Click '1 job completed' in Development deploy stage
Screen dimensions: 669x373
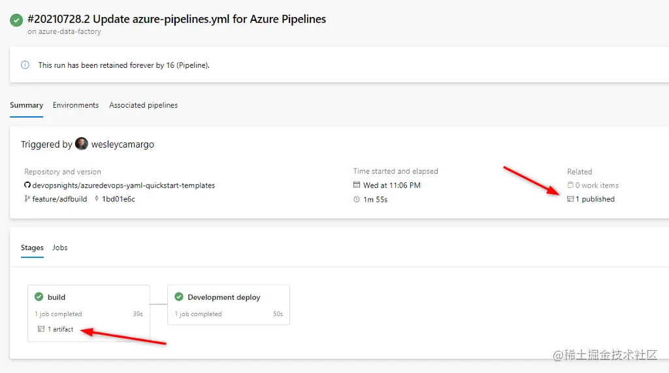coord(199,314)
